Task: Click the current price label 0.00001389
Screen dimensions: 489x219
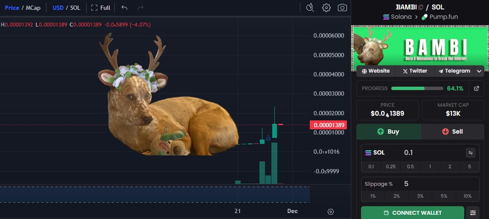Action: tap(329, 125)
